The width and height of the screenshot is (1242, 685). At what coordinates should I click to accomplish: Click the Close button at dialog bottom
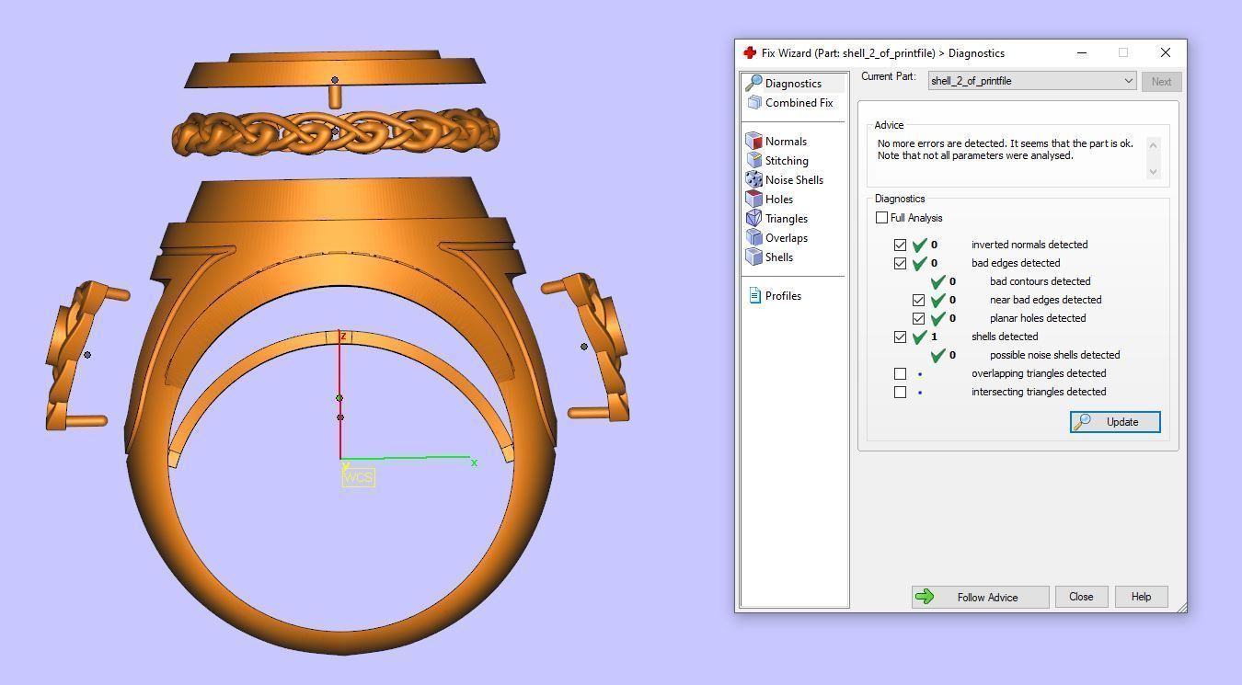(1081, 597)
